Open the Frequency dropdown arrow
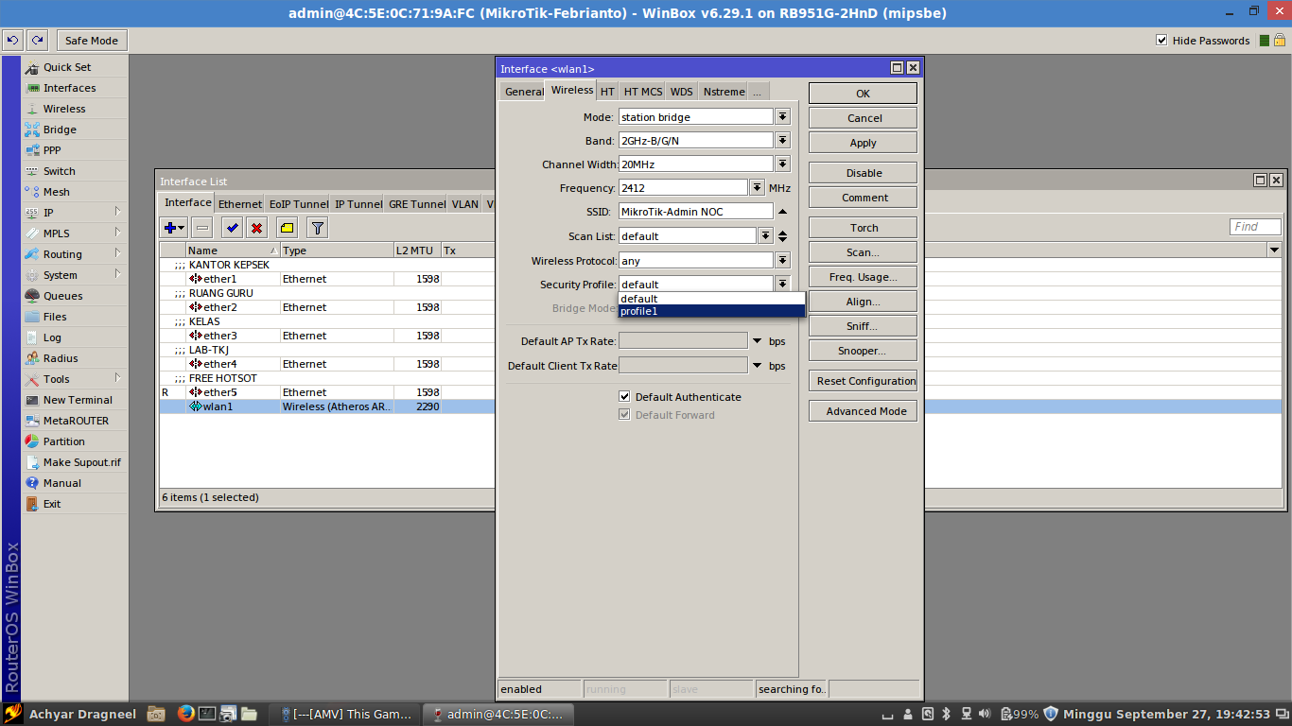The width and height of the screenshot is (1292, 726). click(757, 187)
